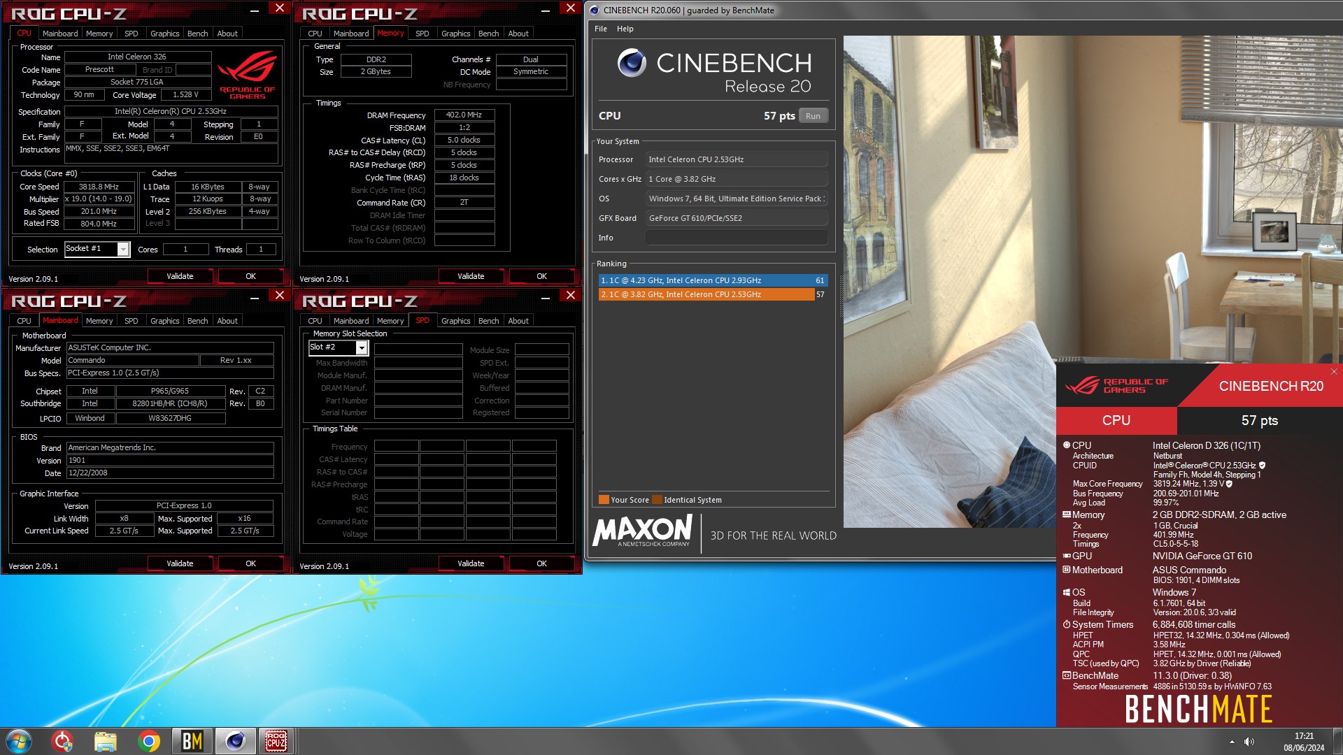Open Windows Explorer folder taskbar icon
The height and width of the screenshot is (755, 1343).
[106, 741]
